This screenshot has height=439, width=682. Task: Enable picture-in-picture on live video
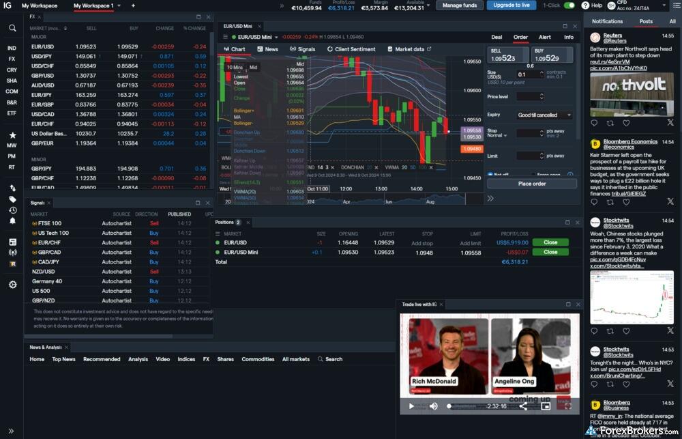(546, 406)
